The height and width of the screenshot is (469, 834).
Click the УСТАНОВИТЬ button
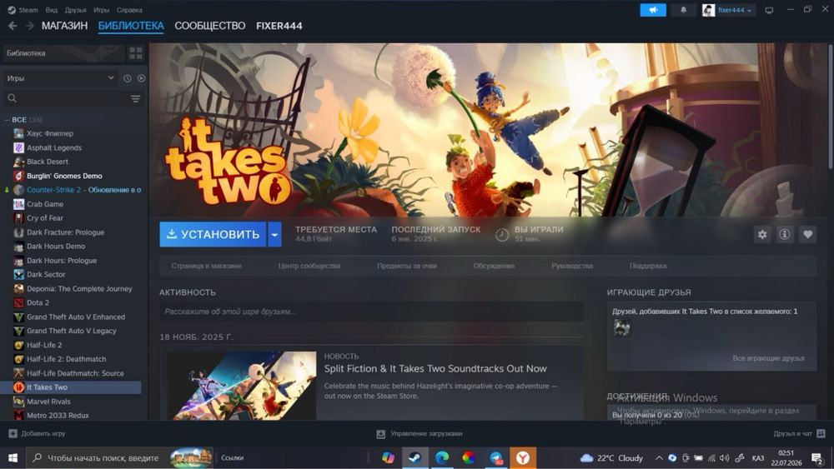point(213,234)
